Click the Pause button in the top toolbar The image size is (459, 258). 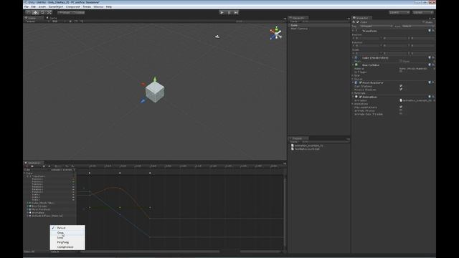pos(229,13)
